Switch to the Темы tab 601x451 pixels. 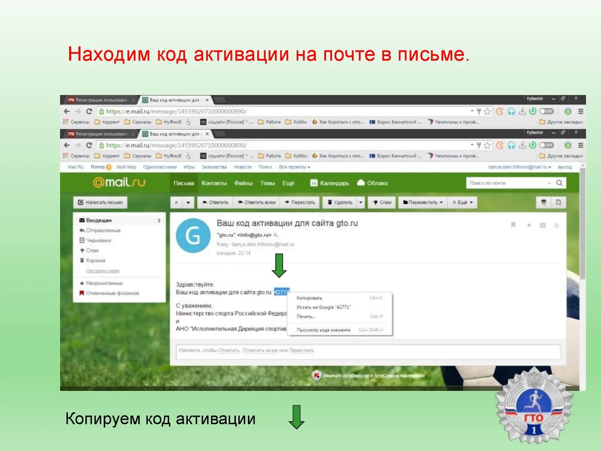click(x=267, y=183)
